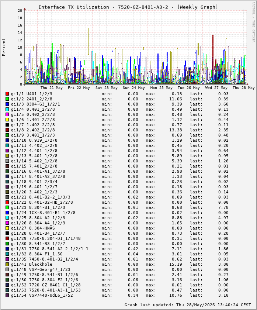Click the graph title text

(x=128, y=7)
